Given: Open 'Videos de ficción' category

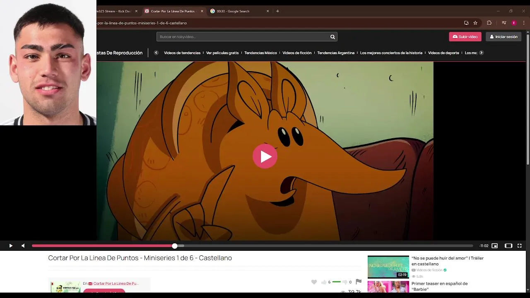Looking at the screenshot, I should point(297,53).
